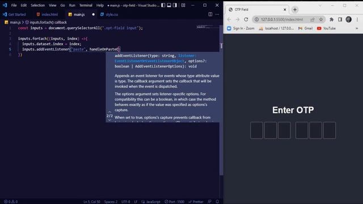The image size is (363, 204).
Task: Click the unsaved dot on main.js tab
Action: pyautogui.click(x=93, y=14)
